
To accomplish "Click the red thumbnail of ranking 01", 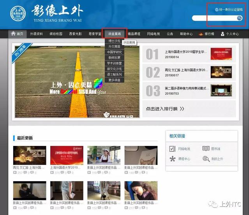I will tap(221, 54).
